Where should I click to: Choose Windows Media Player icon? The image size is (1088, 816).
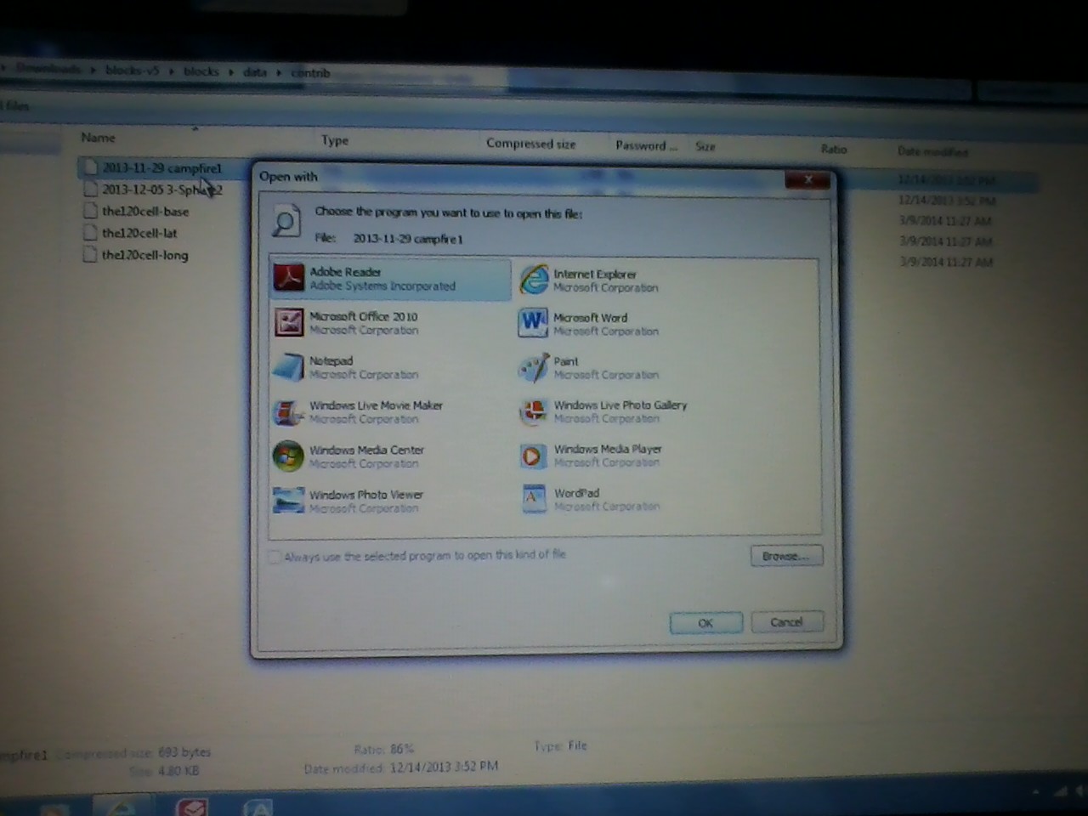point(533,456)
